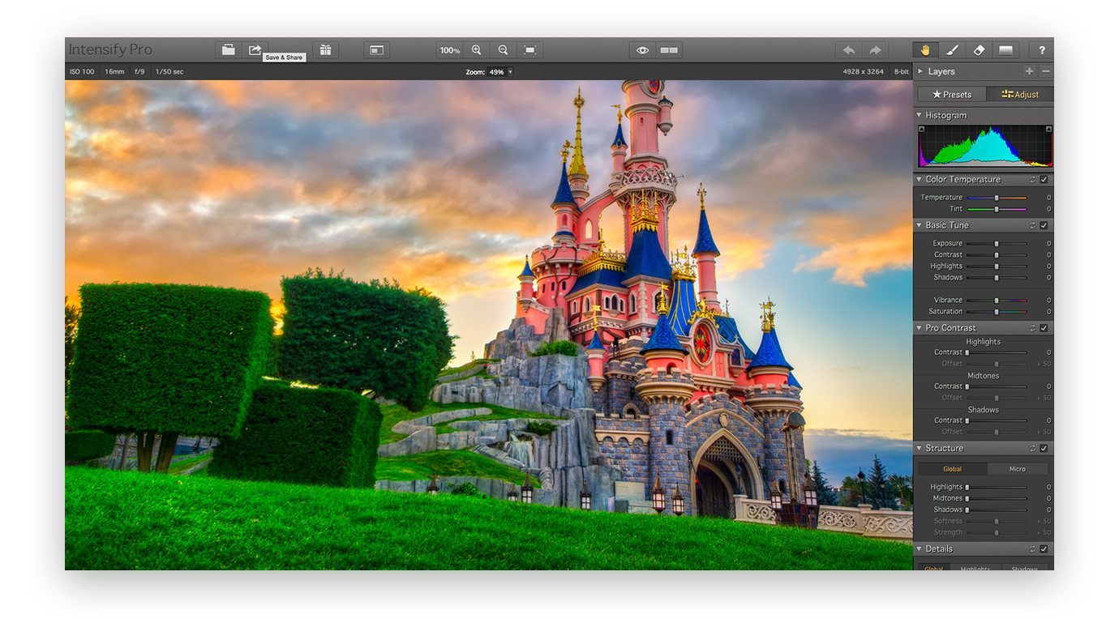1119x640 pixels.
Task: Uncheck the Basic Tune checkbox
Action: coord(1044,225)
